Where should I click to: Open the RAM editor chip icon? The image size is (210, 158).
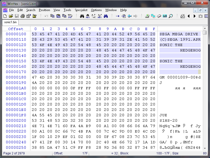[x=159, y=16]
